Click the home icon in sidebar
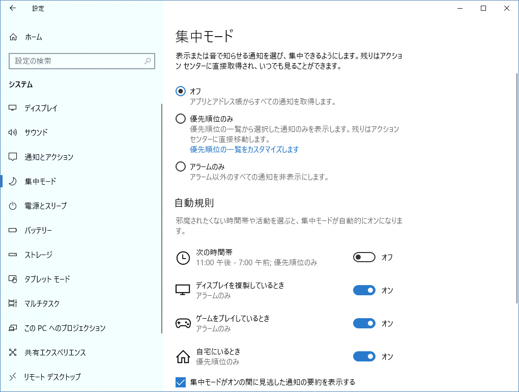This screenshot has width=519, height=392. 13,37
